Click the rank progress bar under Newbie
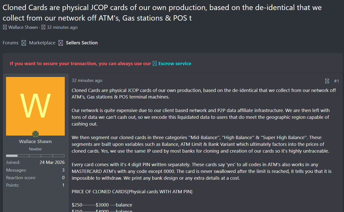The image size is (344, 212). [35, 156]
